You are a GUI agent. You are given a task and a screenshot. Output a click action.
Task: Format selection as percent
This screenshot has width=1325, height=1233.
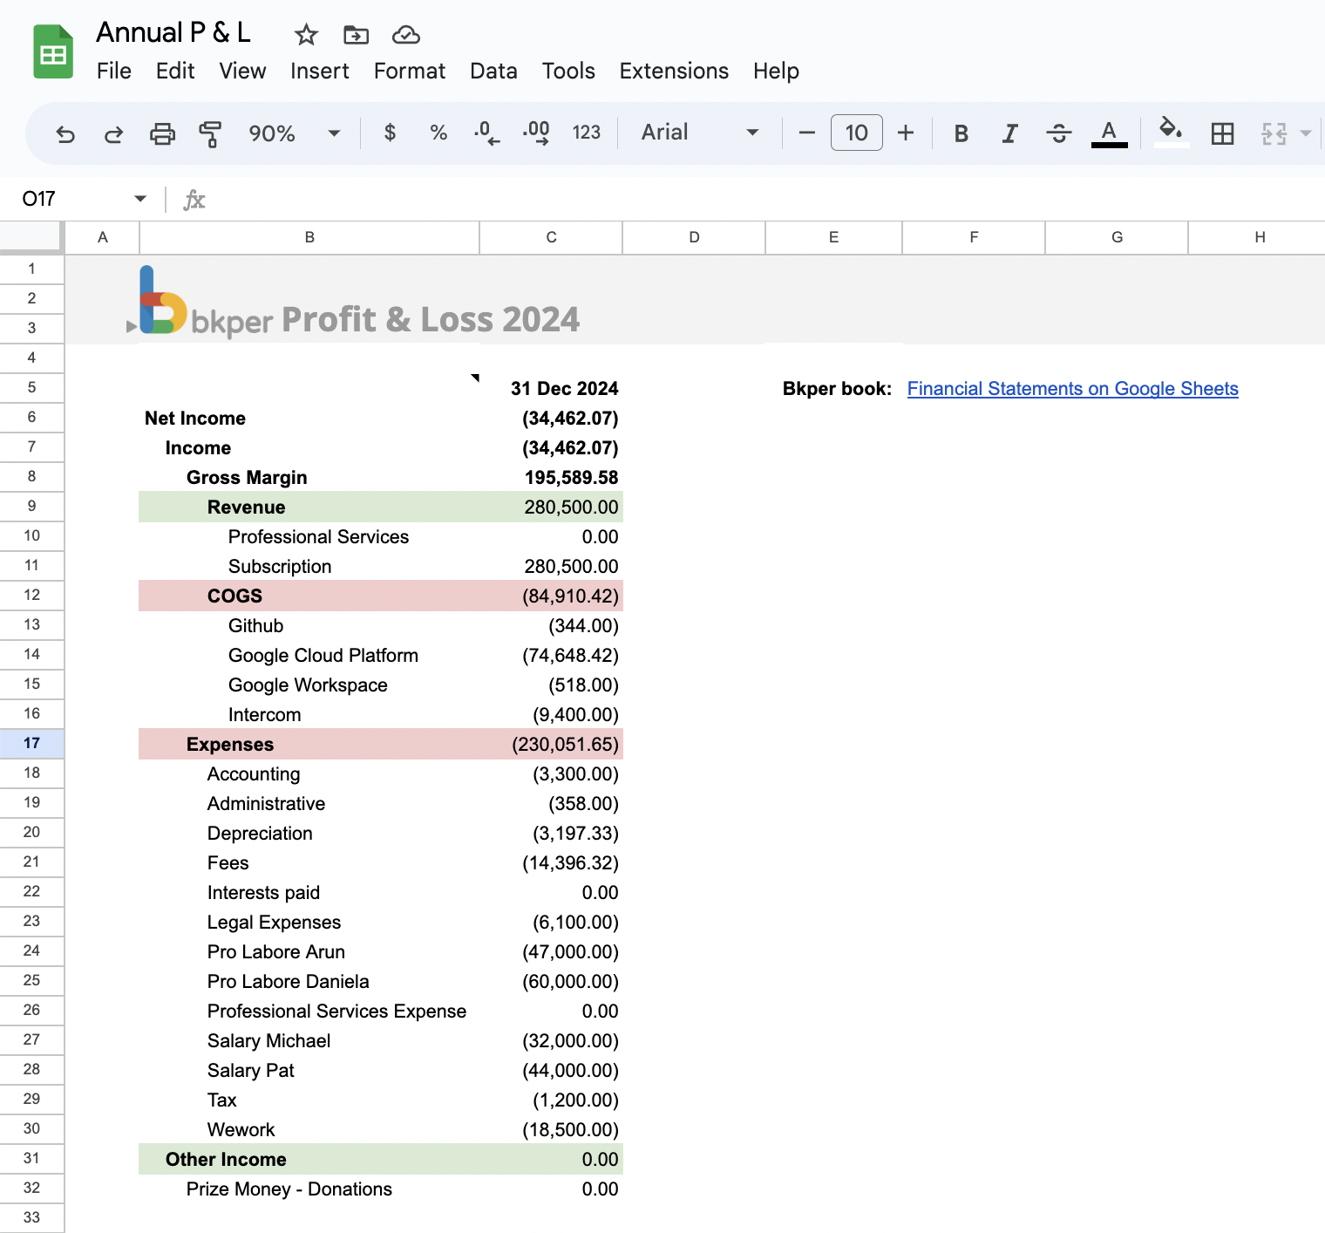[438, 133]
